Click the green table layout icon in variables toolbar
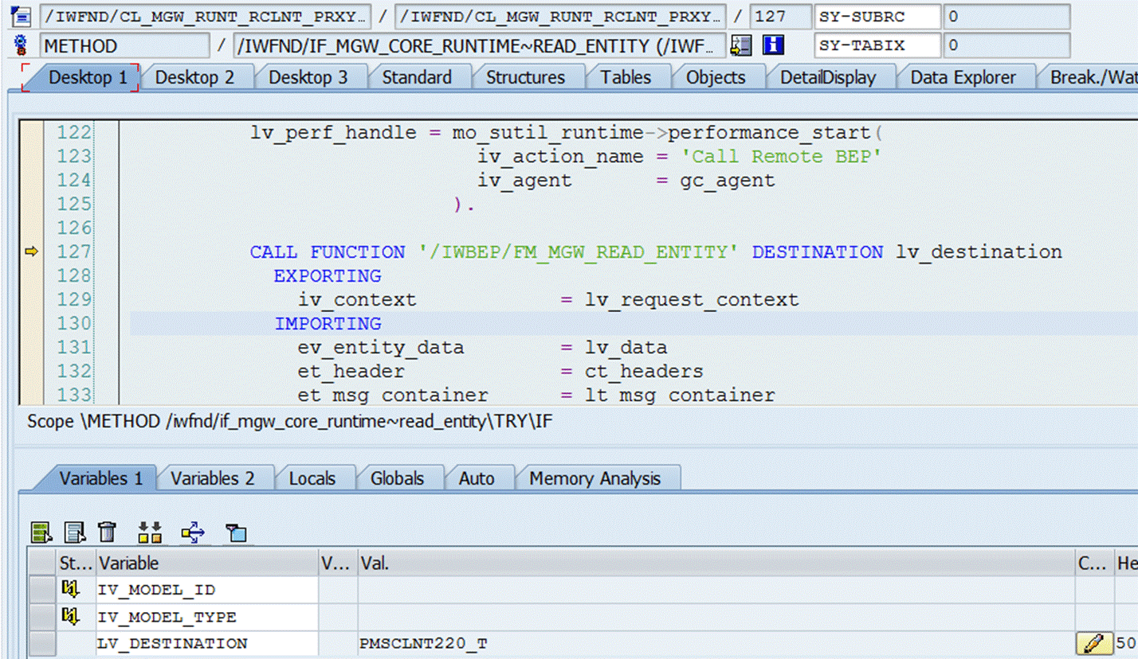Screen dimensions: 1138x659 pyautogui.click(x=41, y=532)
